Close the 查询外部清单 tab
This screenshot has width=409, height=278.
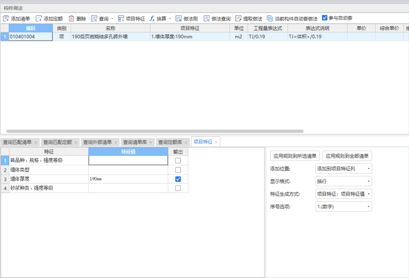(x=116, y=143)
